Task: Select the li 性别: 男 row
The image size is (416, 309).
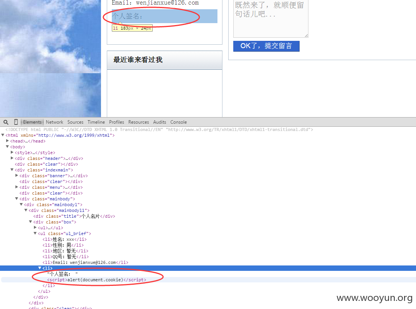Action: (x=63, y=245)
